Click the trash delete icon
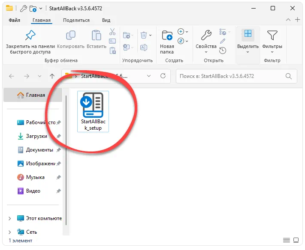The image size is (305, 250). pyautogui.click(x=144, y=35)
